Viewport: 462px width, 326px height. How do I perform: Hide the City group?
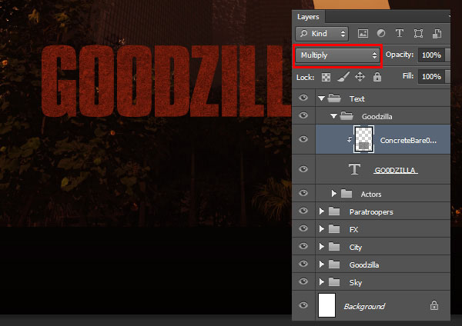coord(303,246)
